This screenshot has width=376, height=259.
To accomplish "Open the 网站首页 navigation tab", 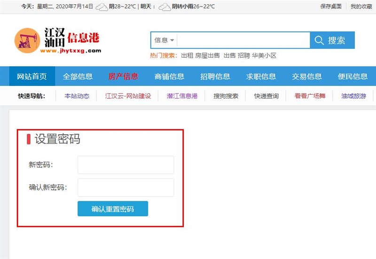I will pos(32,76).
